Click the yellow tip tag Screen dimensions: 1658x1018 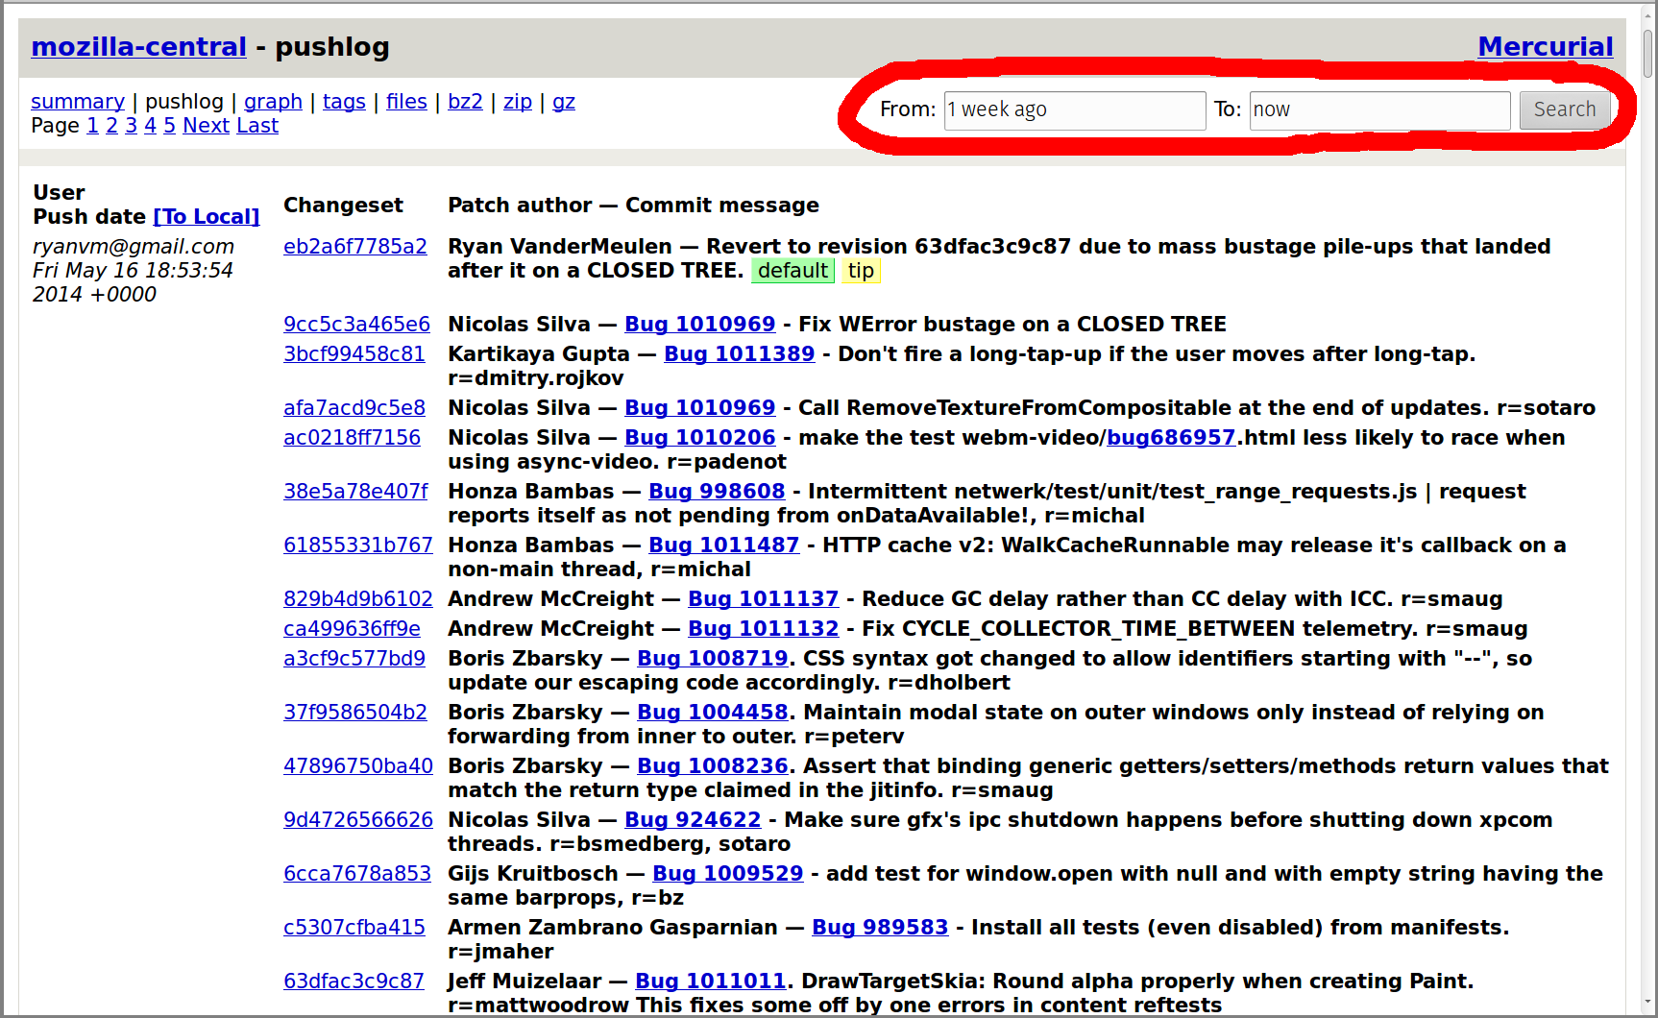[x=861, y=271]
